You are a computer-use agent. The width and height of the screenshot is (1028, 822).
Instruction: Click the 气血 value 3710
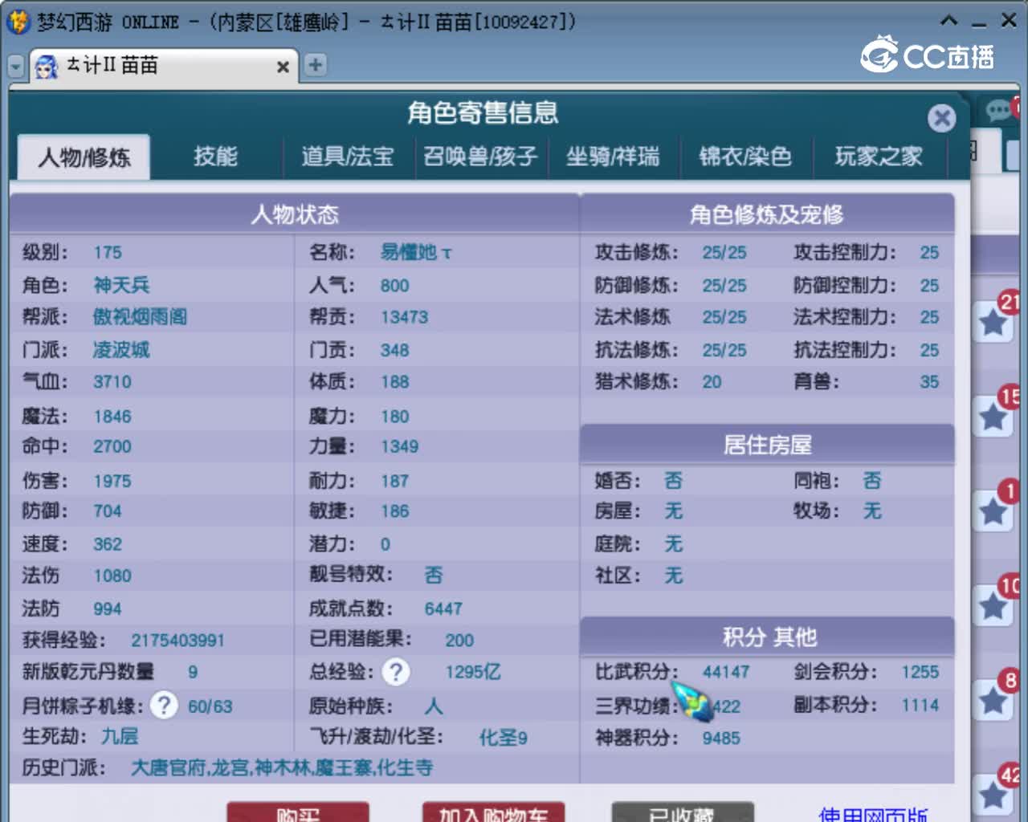pyautogui.click(x=112, y=382)
